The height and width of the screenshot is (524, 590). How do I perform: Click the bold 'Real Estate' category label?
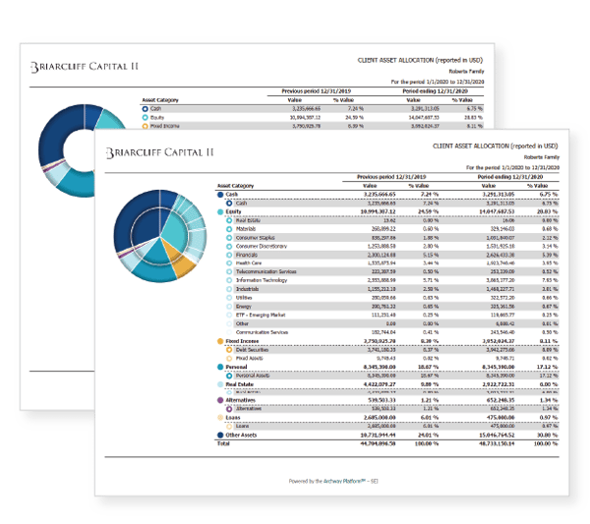click(240, 384)
